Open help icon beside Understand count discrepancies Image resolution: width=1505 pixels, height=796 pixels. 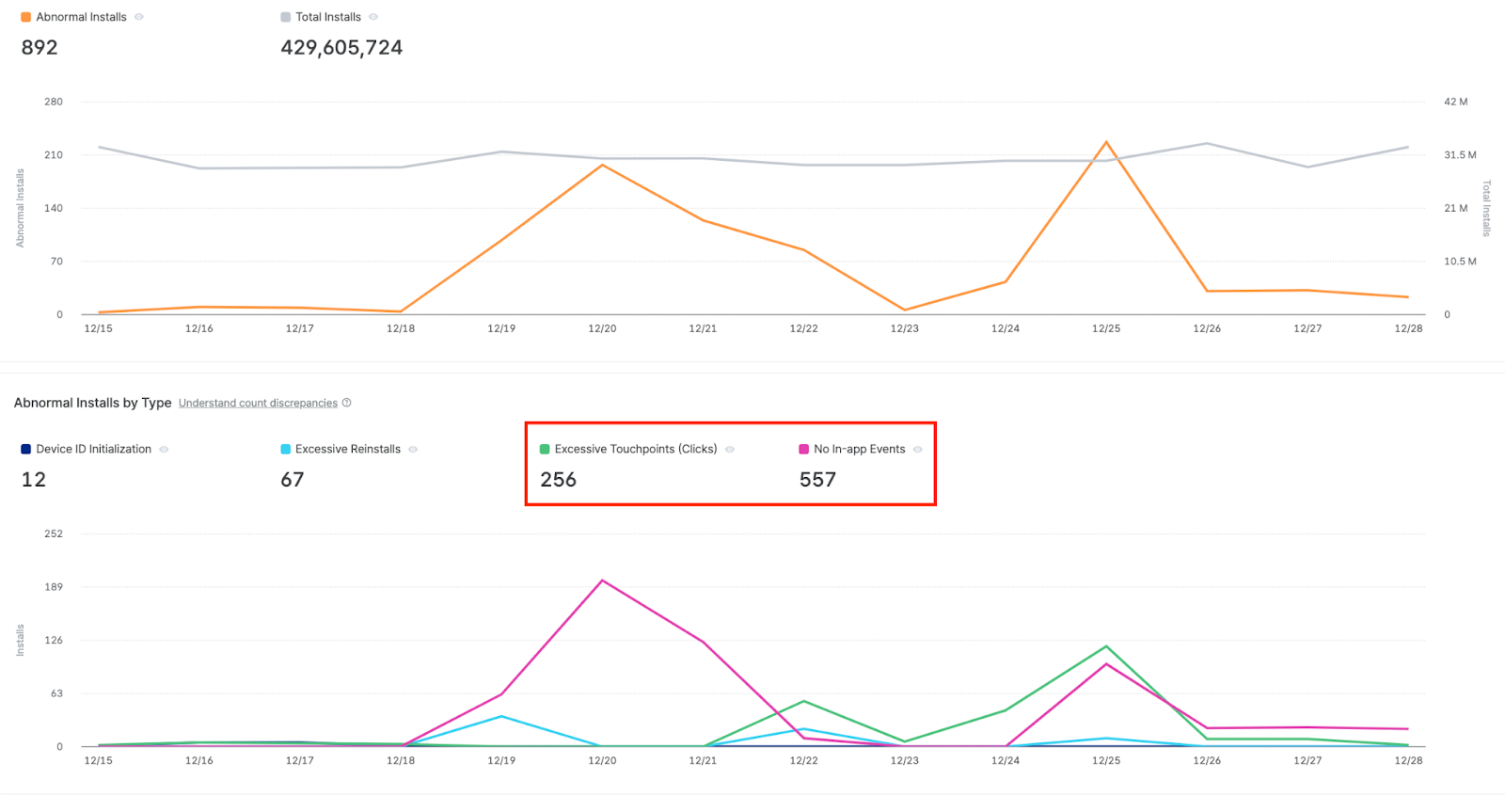347,403
